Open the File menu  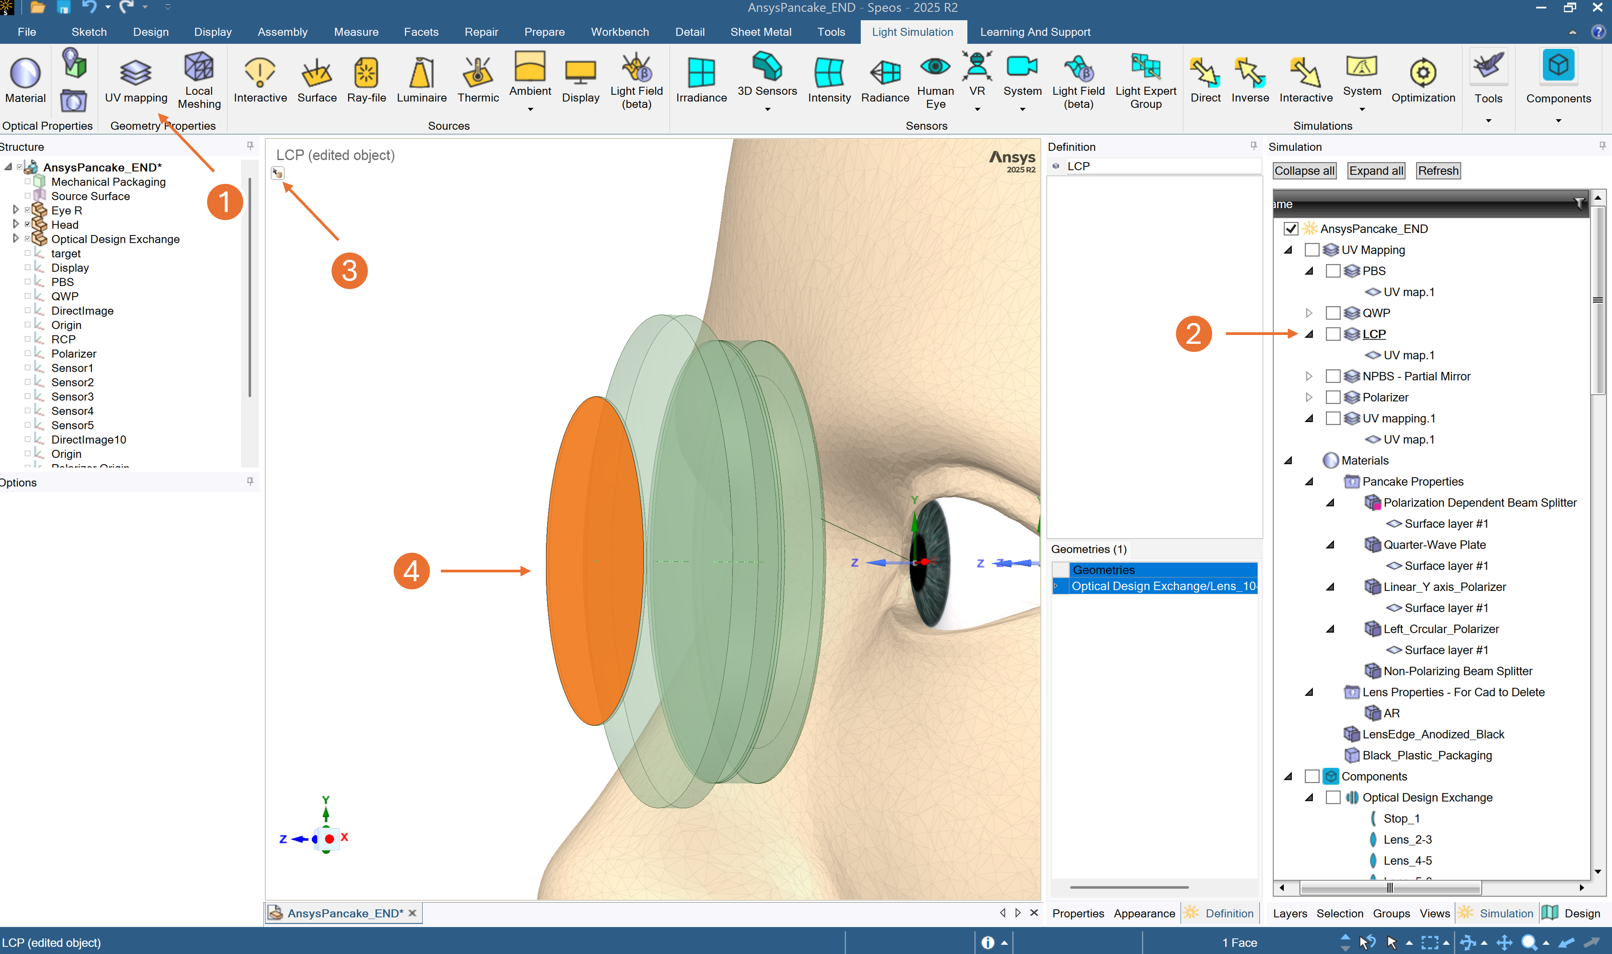[26, 32]
